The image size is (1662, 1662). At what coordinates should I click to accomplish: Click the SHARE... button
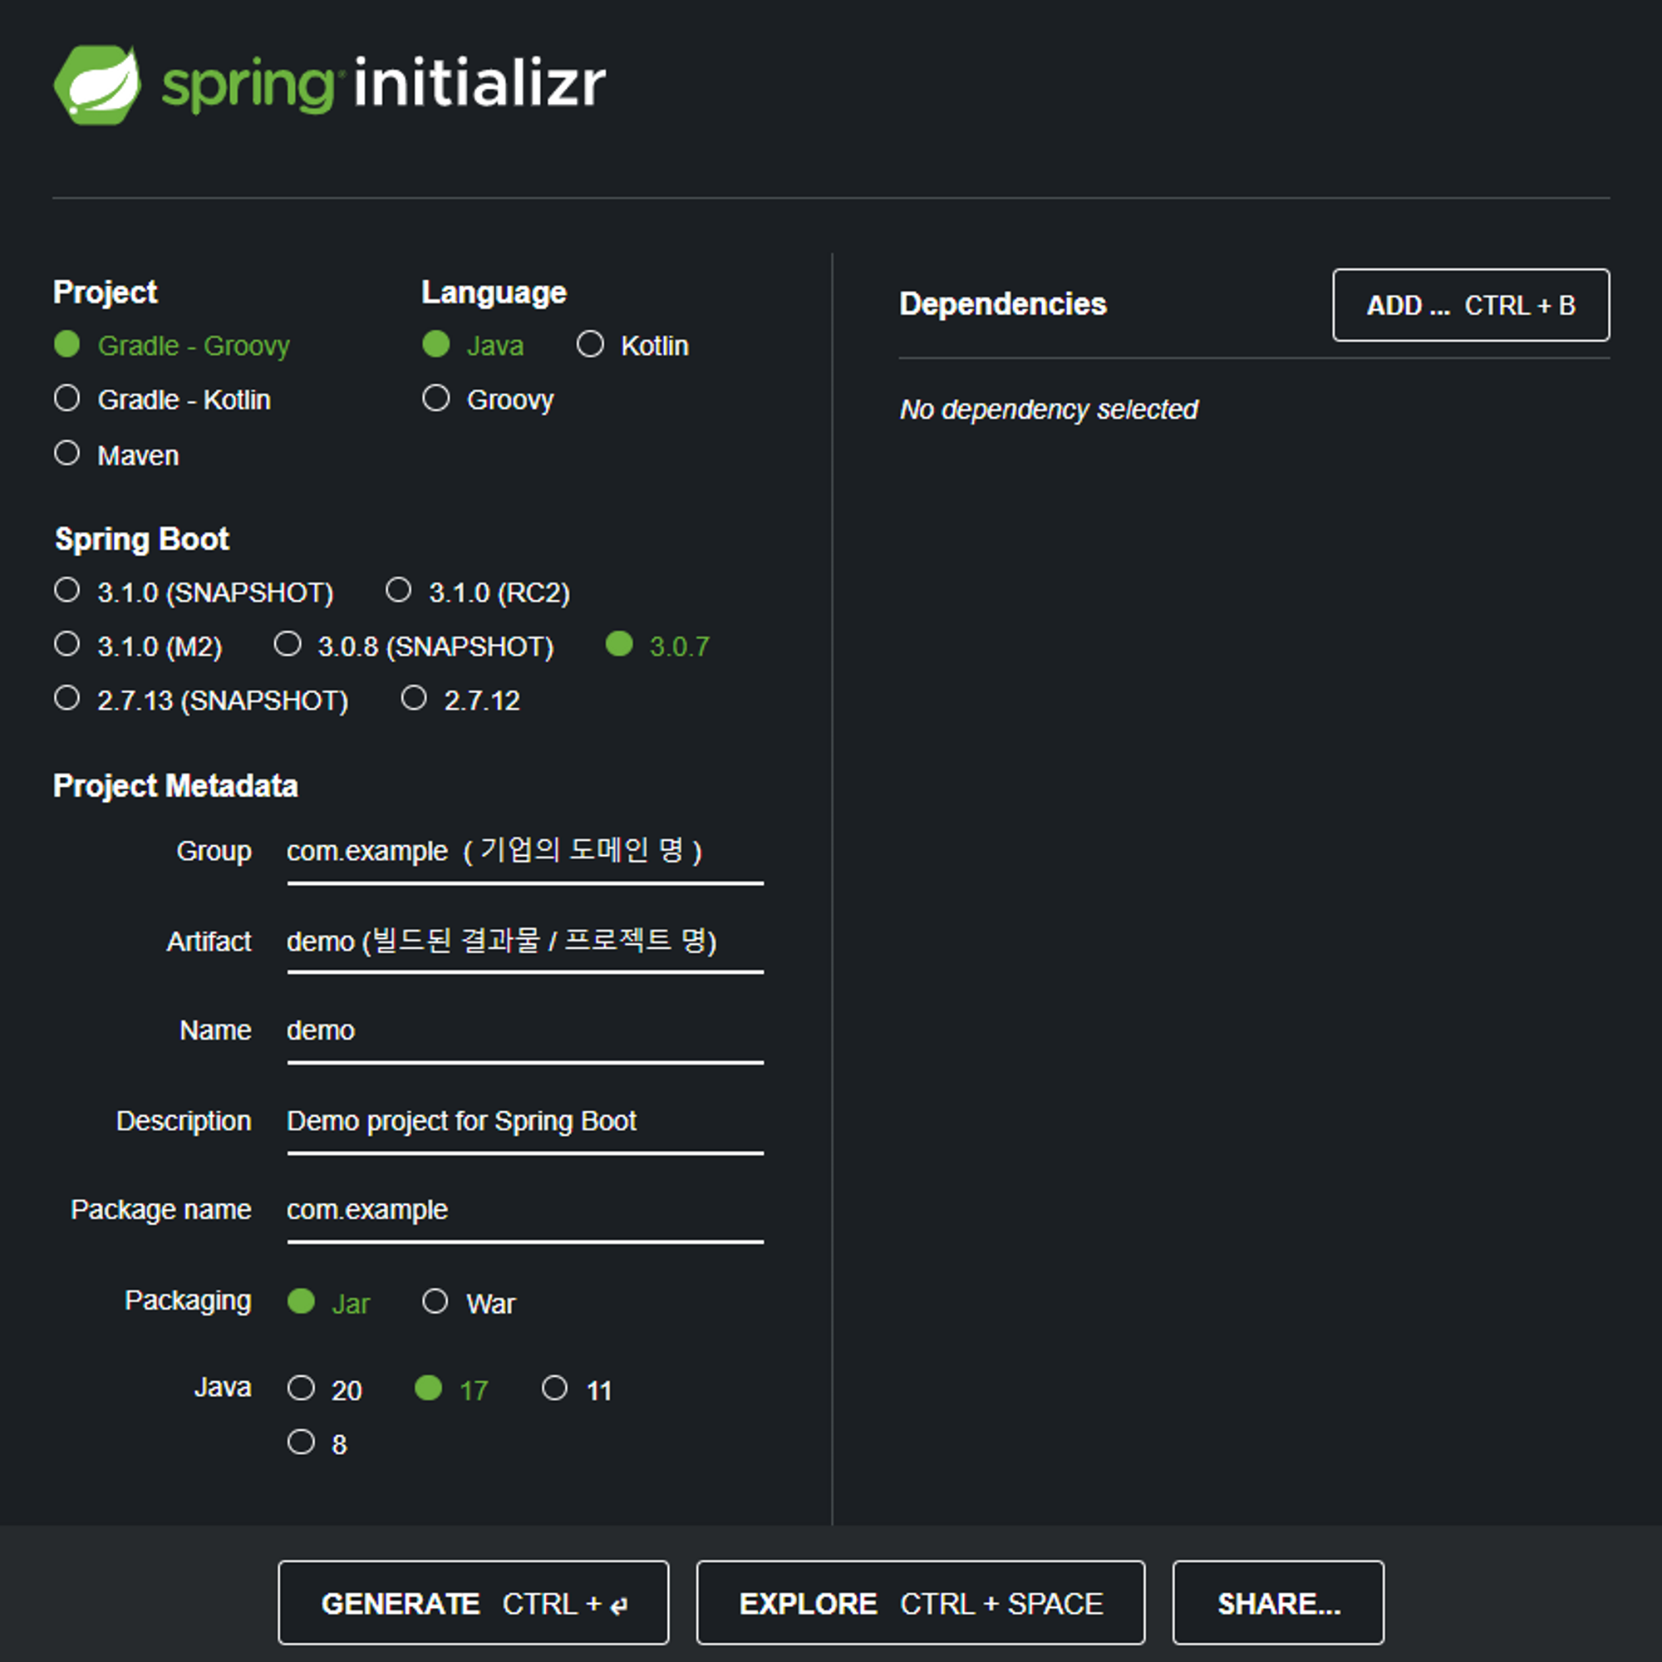point(1277,1603)
